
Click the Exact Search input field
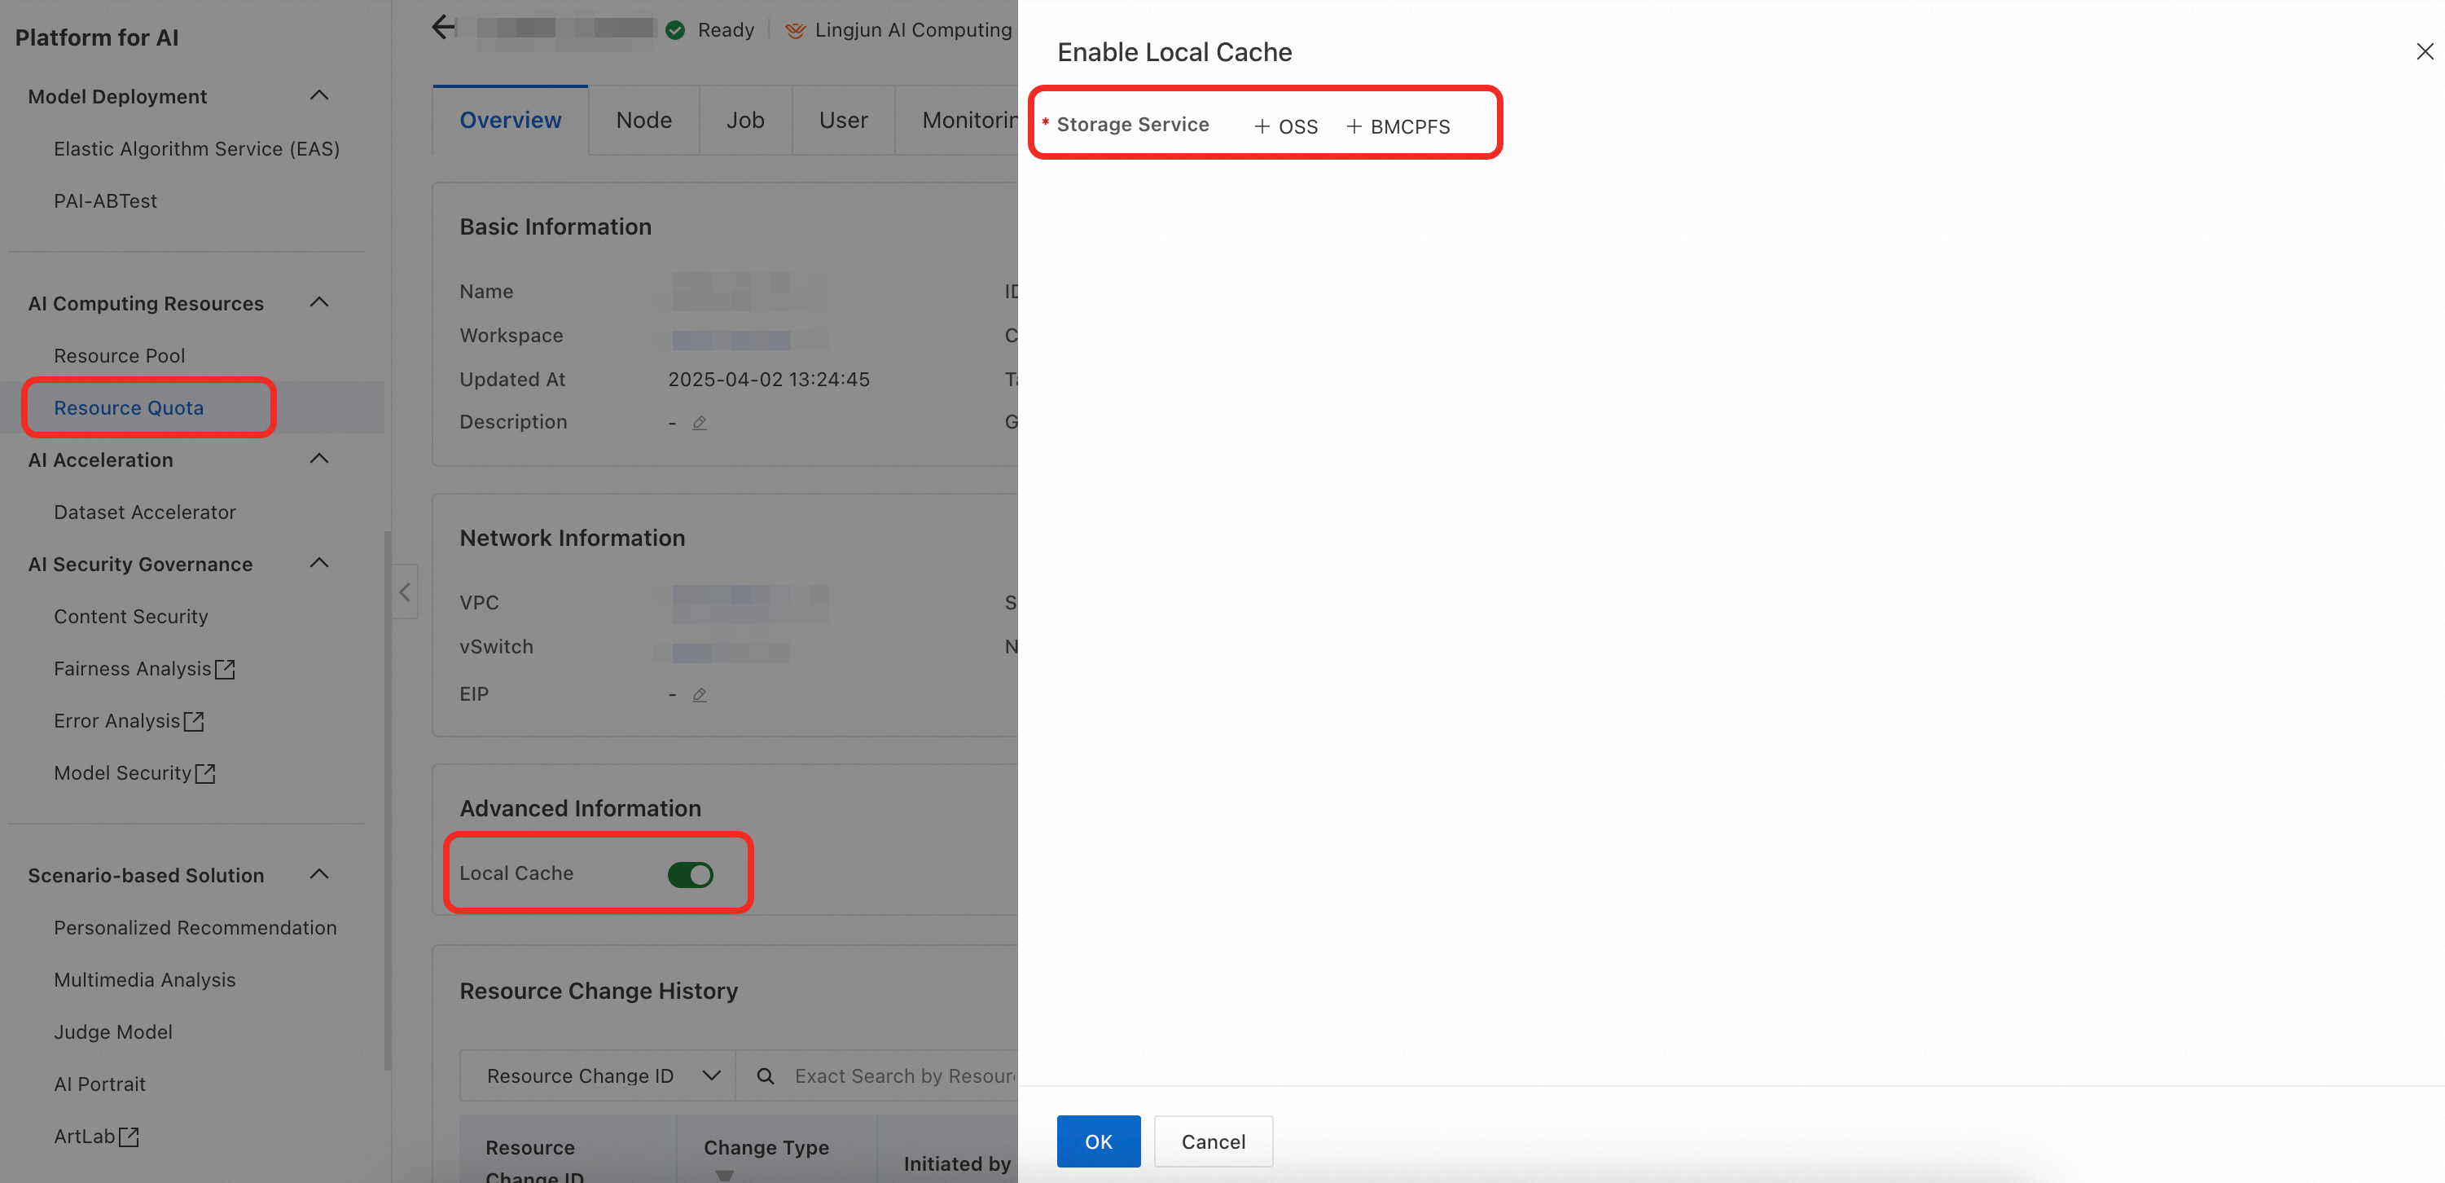pos(902,1075)
